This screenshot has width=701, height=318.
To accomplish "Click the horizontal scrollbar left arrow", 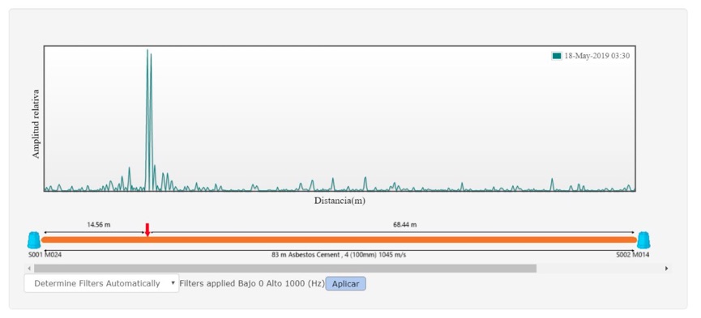I will pos(29,269).
